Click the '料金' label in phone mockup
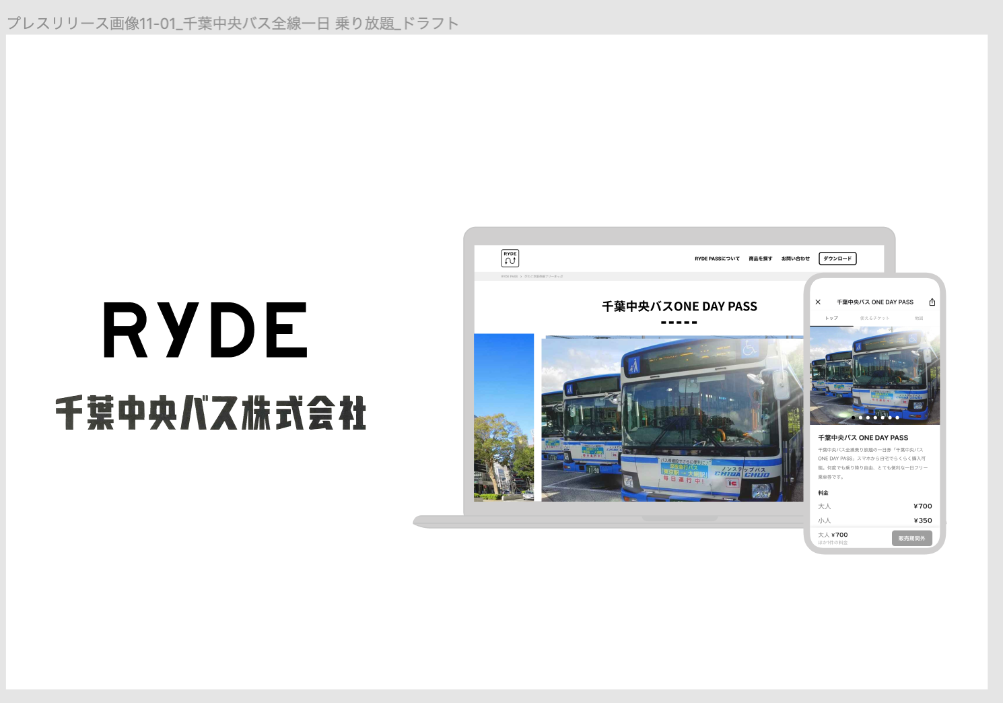This screenshot has height=703, width=1003. pos(823,493)
